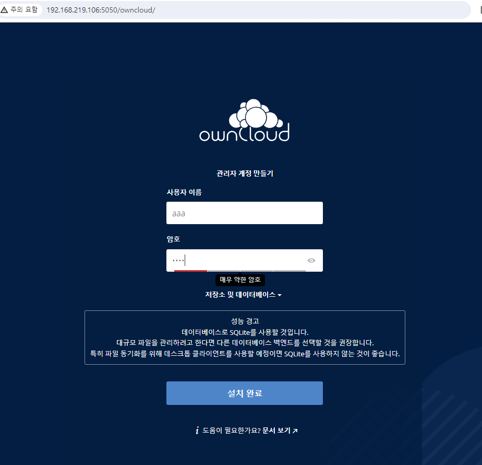This screenshot has height=465, width=482.
Task: Click the browser address bar URL
Action: pos(101,10)
